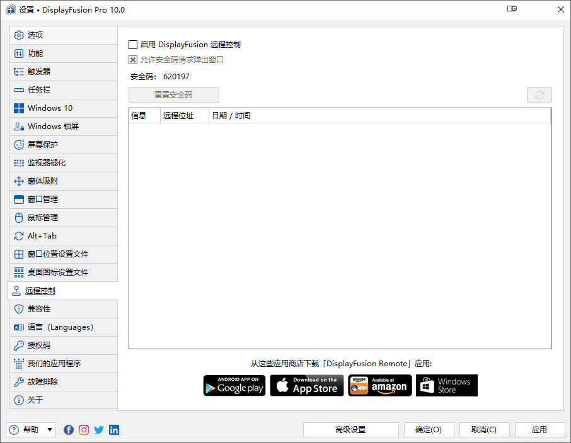Switch to the 触发器 section

pos(64,72)
